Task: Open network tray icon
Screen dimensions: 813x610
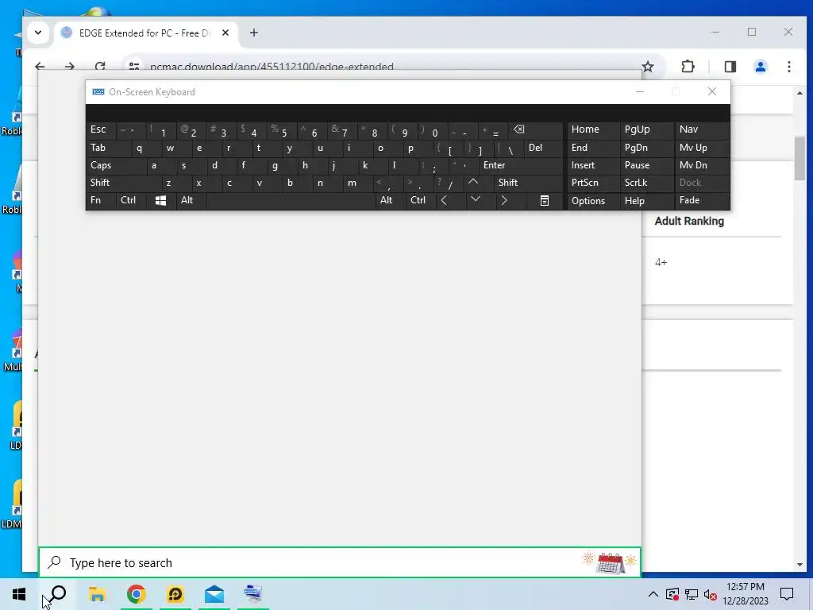Action: click(692, 594)
